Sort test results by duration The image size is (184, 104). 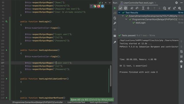pyautogui.click(x=137, y=8)
